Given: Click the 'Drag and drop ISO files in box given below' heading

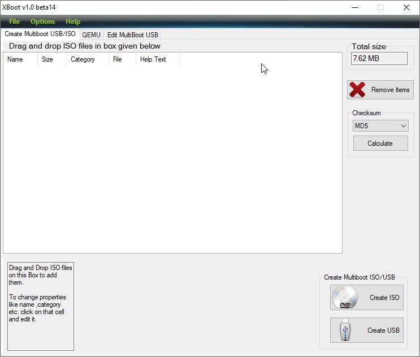Looking at the screenshot, I should pos(85,46).
